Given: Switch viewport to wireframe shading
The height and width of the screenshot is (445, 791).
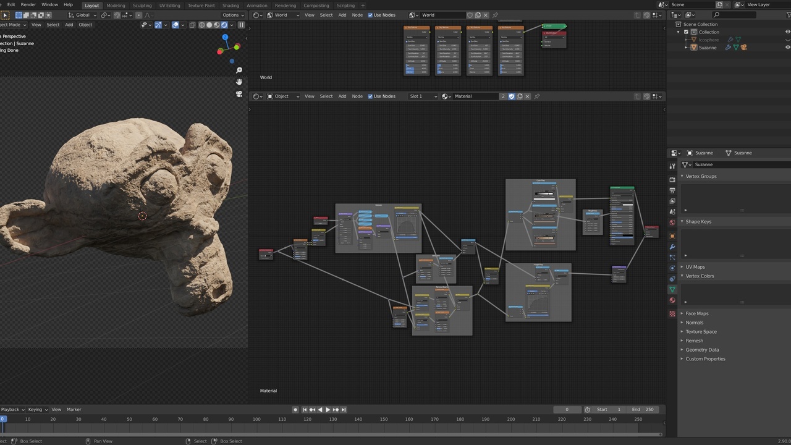Looking at the screenshot, I should (x=201, y=25).
